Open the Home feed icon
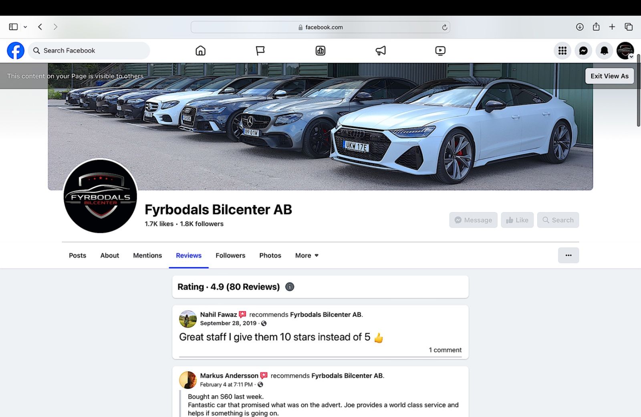The height and width of the screenshot is (417, 641). tap(200, 51)
